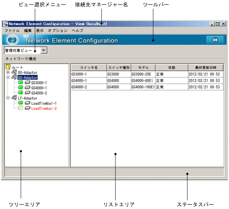
Task: Click the green status icon beside Loadflowbal-1
Action: point(21,103)
